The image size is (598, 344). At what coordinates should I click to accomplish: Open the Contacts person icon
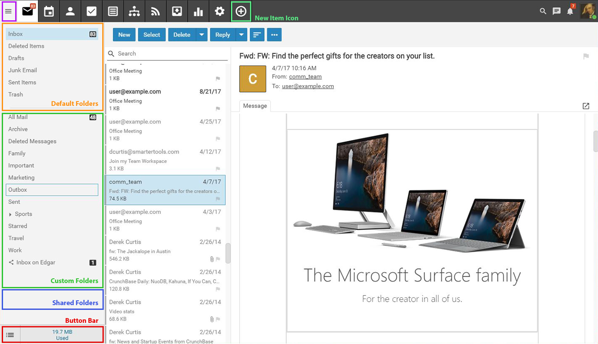click(x=70, y=11)
